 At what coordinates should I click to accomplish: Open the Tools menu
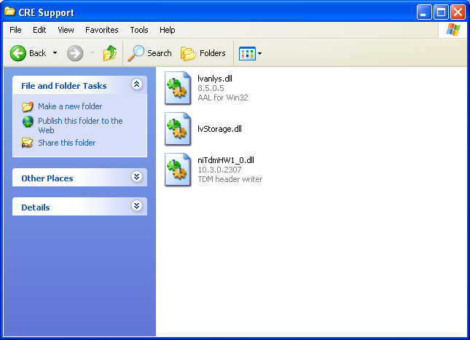[139, 30]
